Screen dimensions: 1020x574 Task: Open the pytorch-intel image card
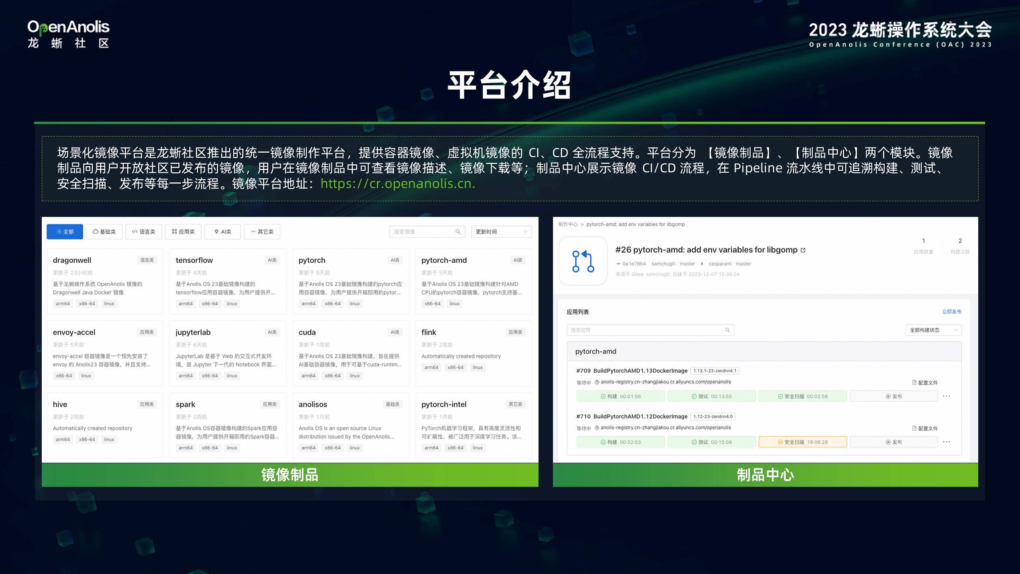click(x=473, y=425)
